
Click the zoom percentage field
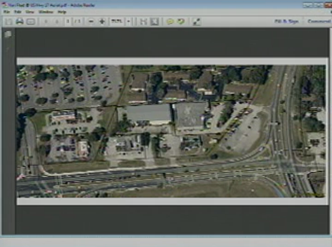click(x=117, y=21)
